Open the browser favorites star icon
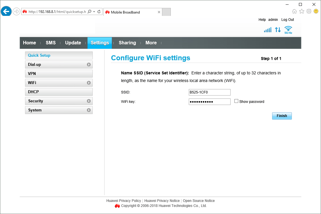Screen dimensions: 321x214 (302, 11)
